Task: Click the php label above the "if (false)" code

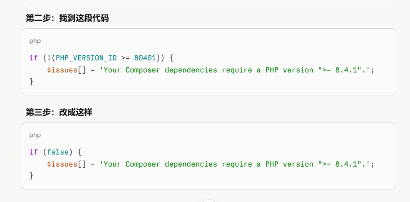Action: (x=35, y=135)
